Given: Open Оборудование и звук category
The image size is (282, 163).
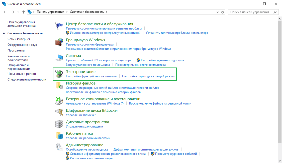Looking at the screenshot, I should [22, 45].
